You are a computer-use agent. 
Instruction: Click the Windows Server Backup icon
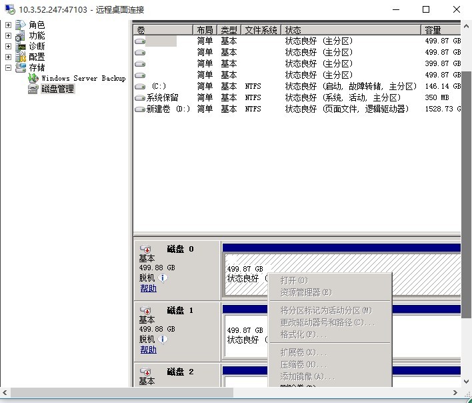point(33,79)
